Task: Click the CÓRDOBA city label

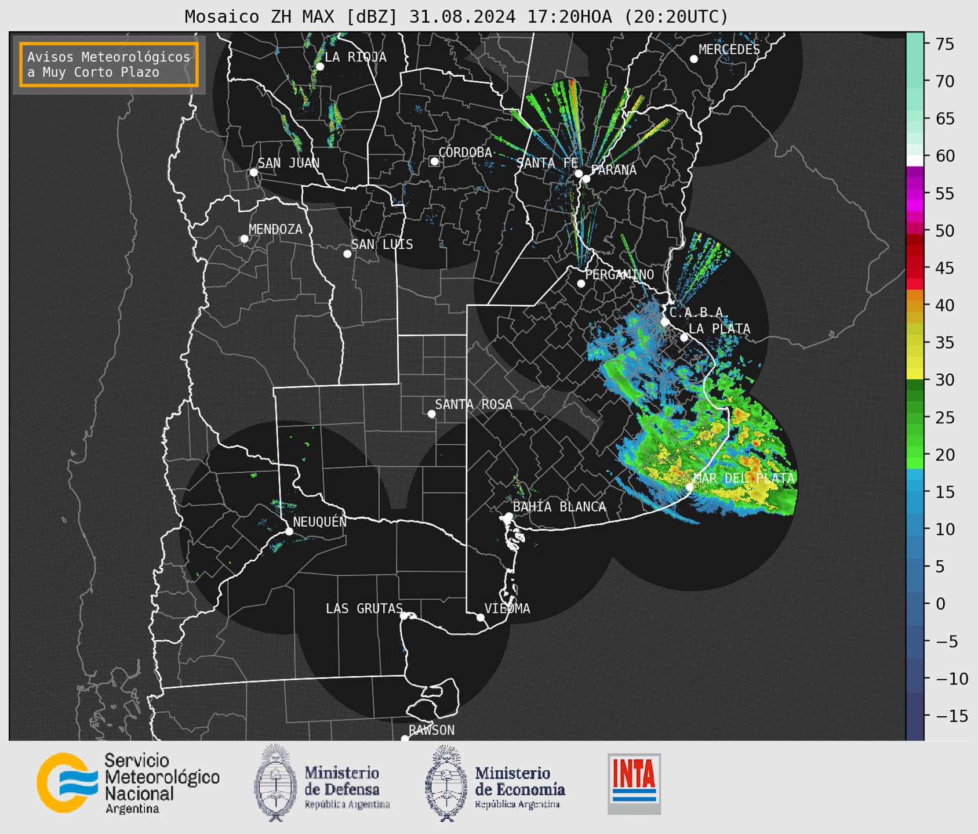Action: (x=465, y=153)
